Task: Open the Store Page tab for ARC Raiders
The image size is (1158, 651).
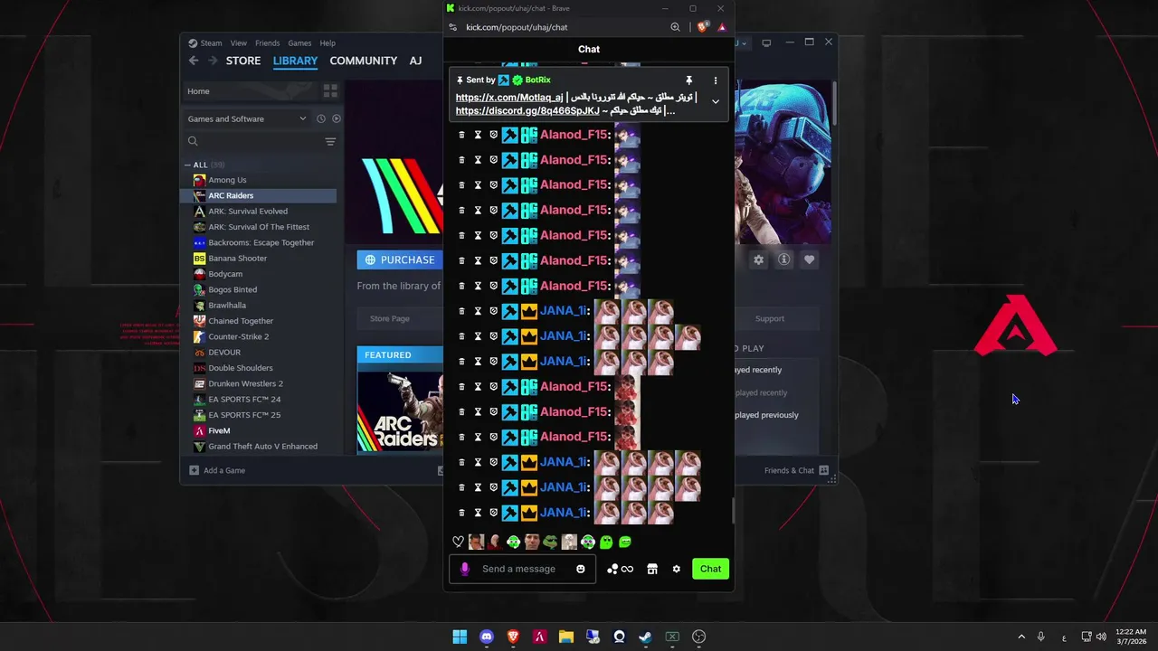Action: pyautogui.click(x=390, y=318)
